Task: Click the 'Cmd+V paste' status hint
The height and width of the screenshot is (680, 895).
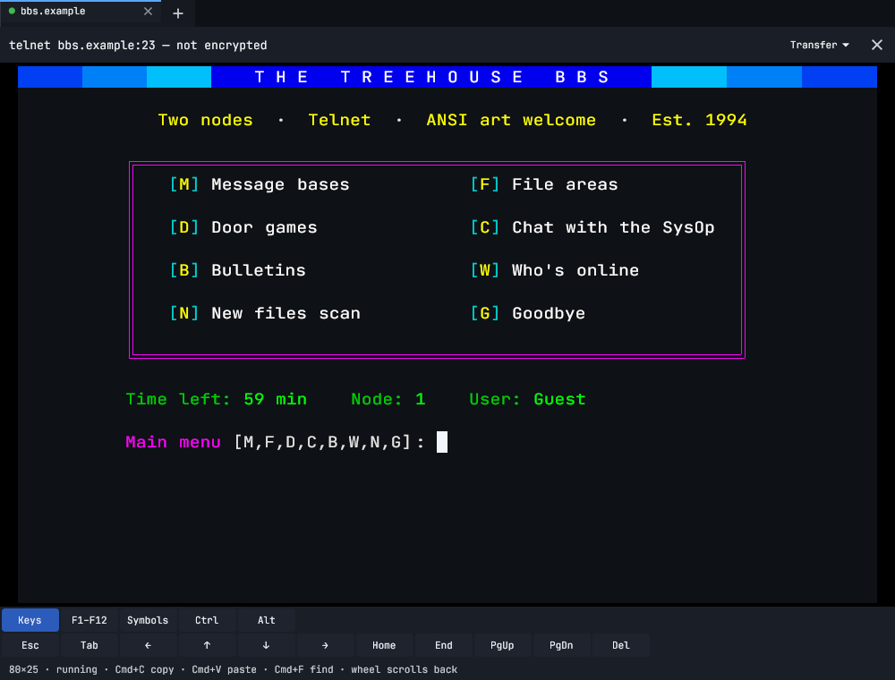Action: (224, 669)
